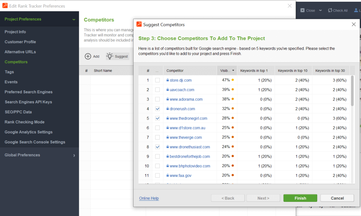The width and height of the screenshot is (361, 216).
Task: Click the lock icon beside bestdroneforthejob.com
Action: 167,156
